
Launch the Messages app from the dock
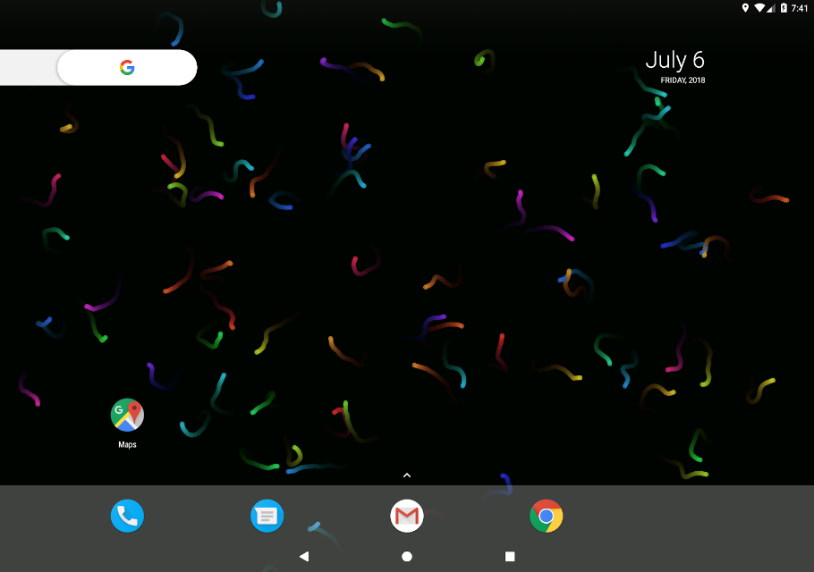click(x=267, y=516)
